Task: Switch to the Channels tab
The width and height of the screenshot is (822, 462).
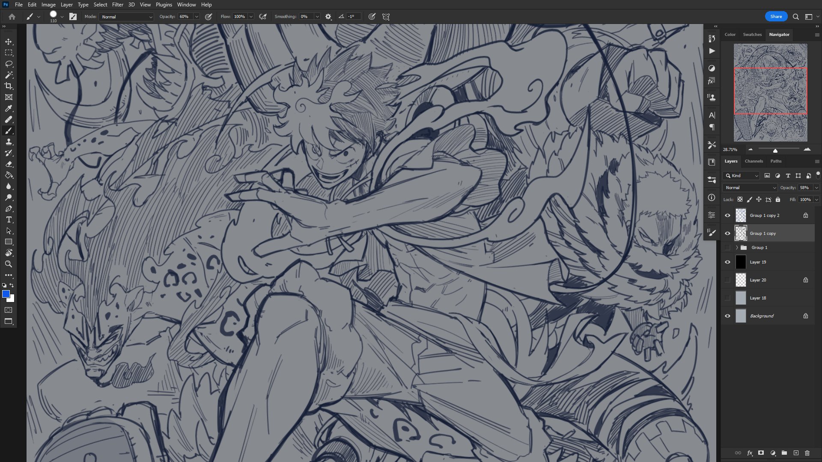Action: 753,161
